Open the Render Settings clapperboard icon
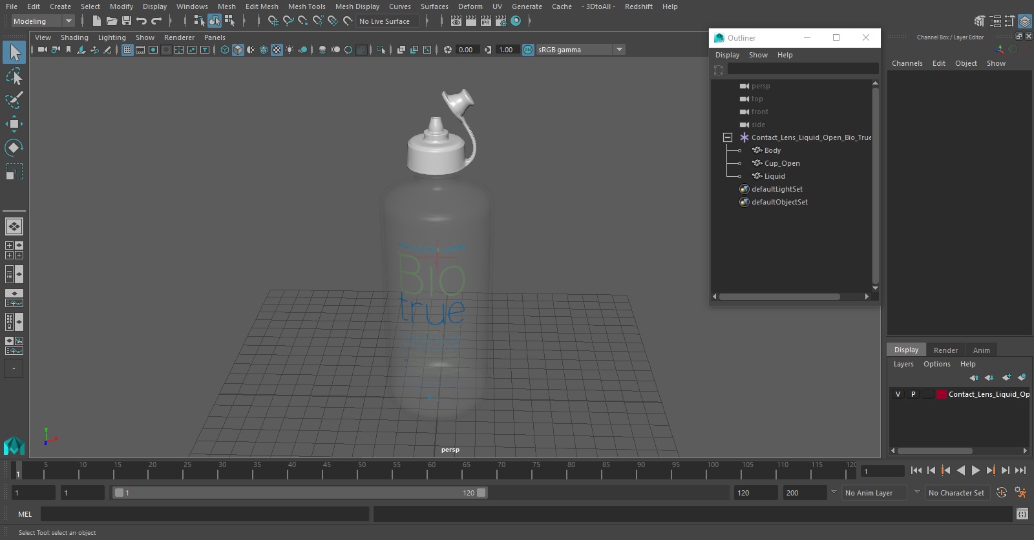This screenshot has width=1034, height=540. click(500, 21)
